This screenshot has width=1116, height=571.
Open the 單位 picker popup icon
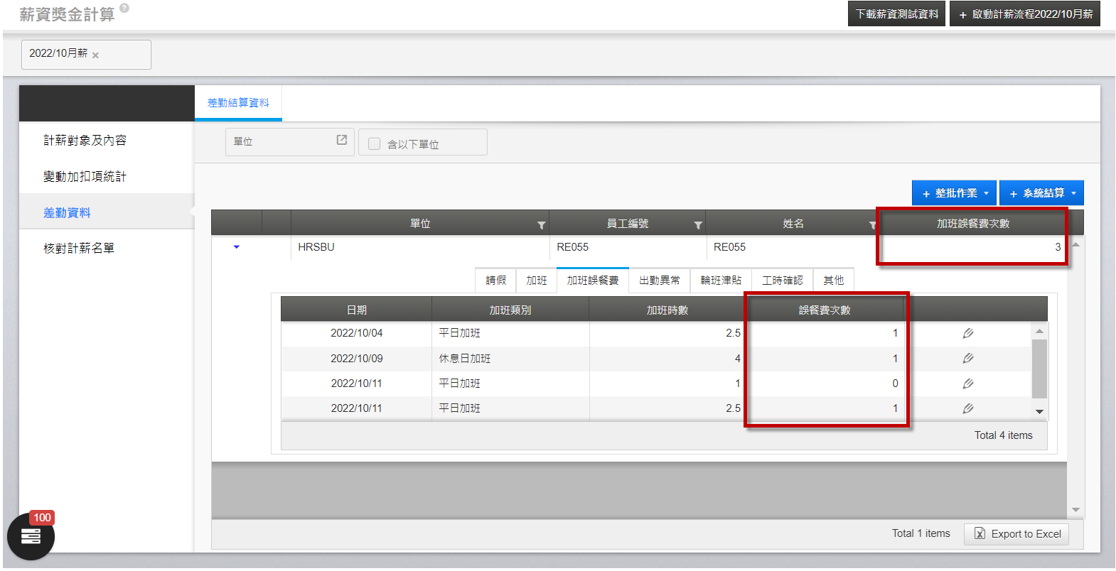pos(342,140)
